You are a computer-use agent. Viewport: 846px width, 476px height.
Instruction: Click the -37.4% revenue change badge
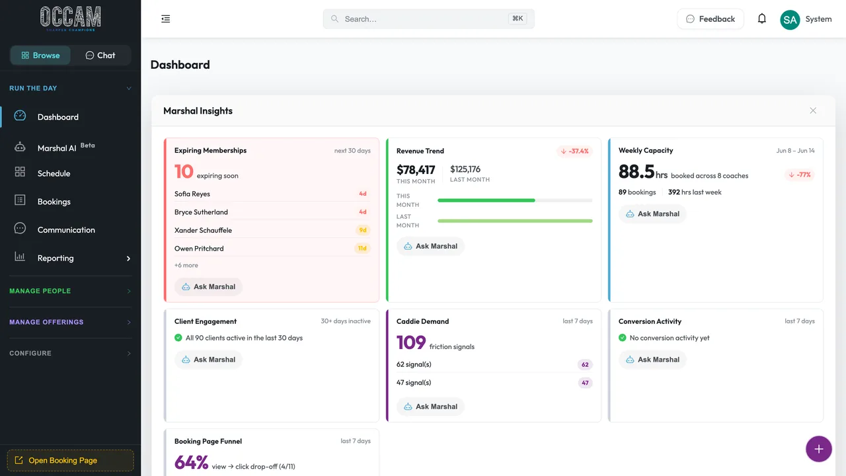[x=574, y=151]
